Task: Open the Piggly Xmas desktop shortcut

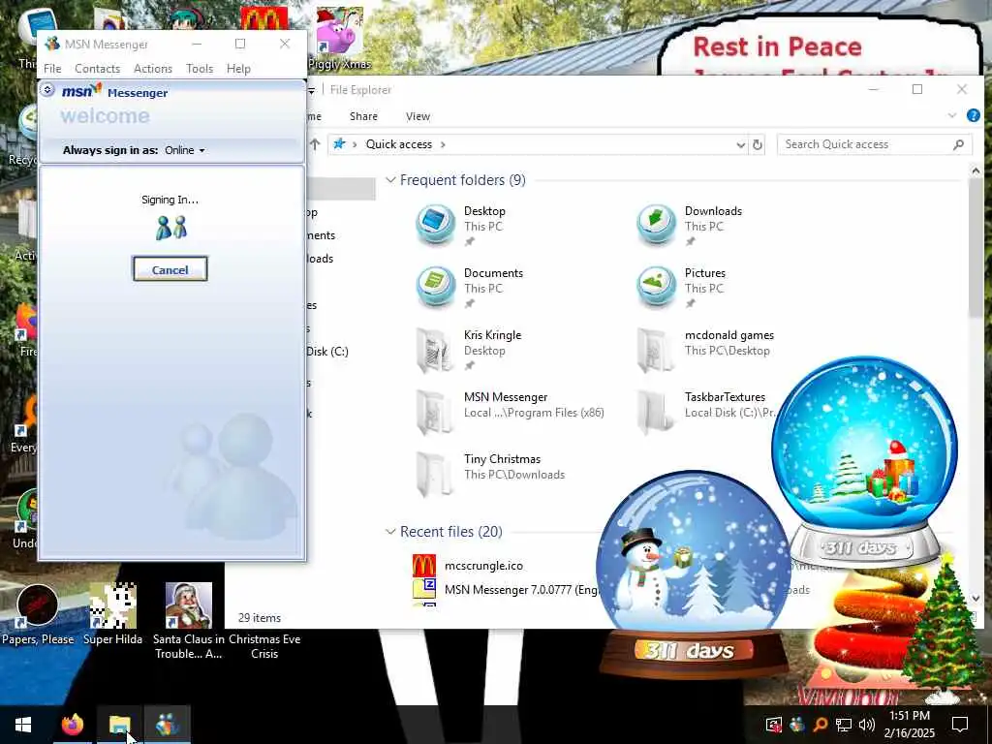Action: click(340, 39)
